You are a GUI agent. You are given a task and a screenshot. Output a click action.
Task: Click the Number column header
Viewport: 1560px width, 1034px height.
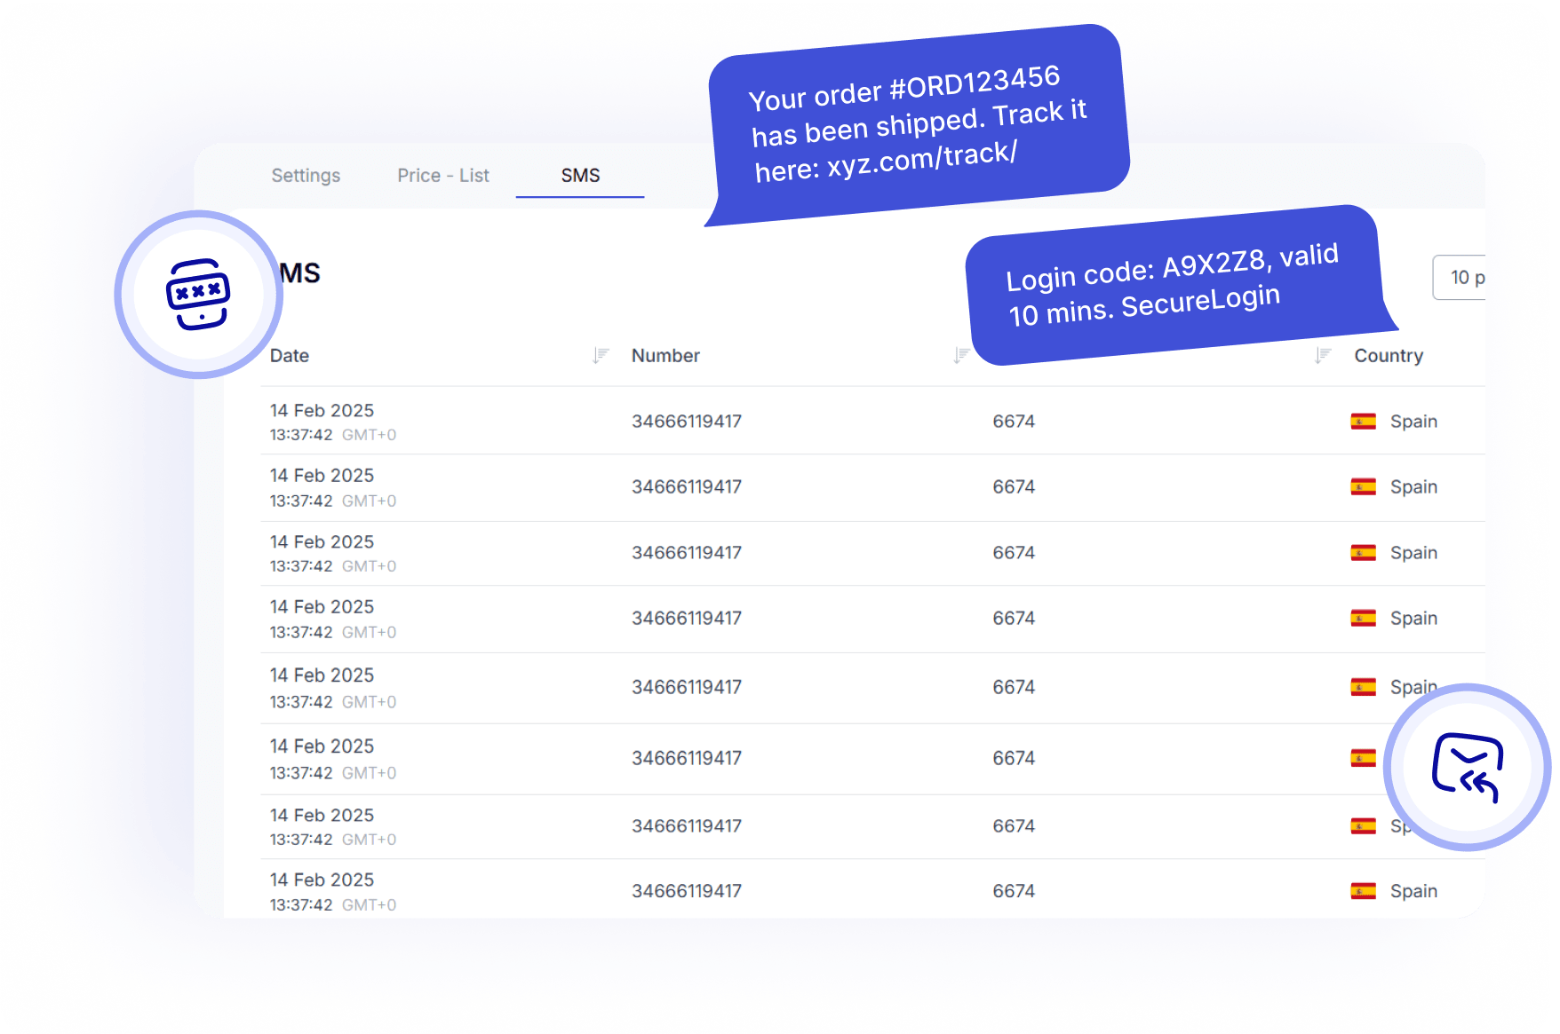[x=665, y=356]
